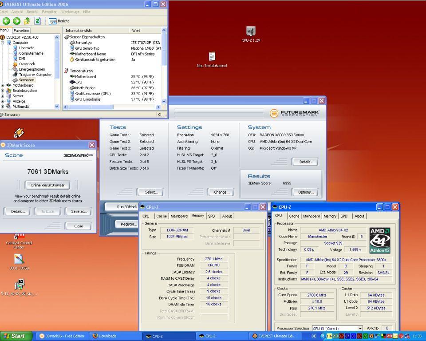This screenshot has width=426, height=341.
Task: Open About tab in the Athlon processor CPU-Z window
Action: pos(359,216)
